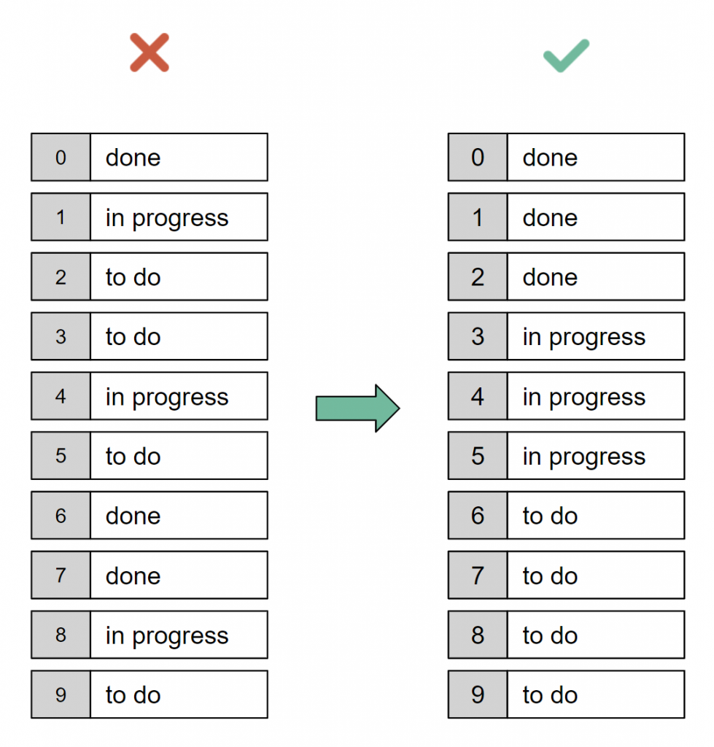Click the green right-pointing arrow

(x=357, y=409)
